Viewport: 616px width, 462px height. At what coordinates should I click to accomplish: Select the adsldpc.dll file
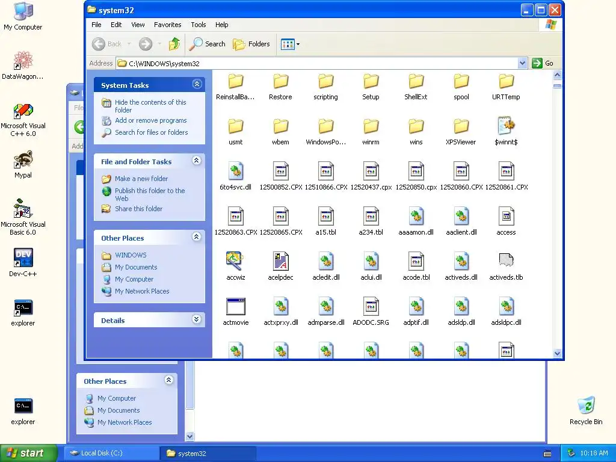coord(506,312)
